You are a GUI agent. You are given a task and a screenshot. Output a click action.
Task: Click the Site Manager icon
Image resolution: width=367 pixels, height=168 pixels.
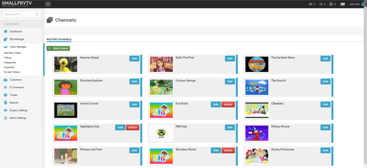(x=6, y=39)
